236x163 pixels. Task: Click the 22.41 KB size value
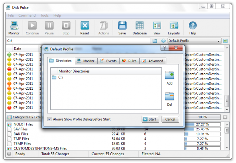(118, 134)
